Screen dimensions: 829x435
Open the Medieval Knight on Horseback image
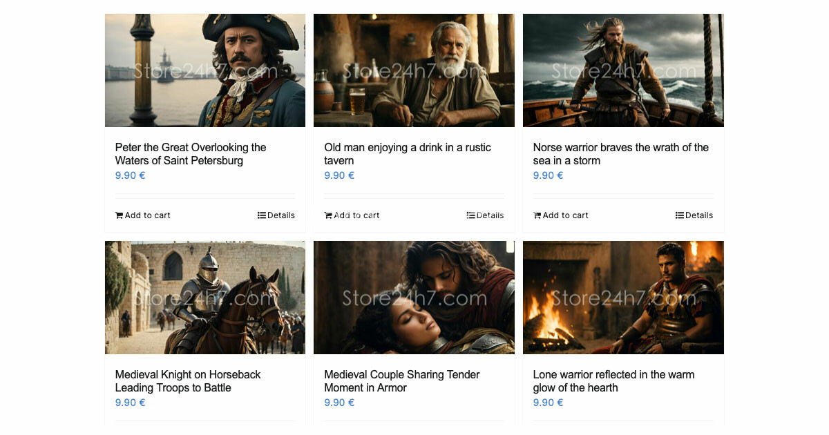click(x=204, y=297)
